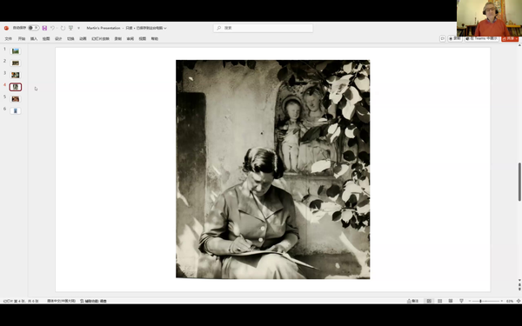Toggle the AutoSave (自动保存) switch
This screenshot has width=522, height=326.
pos(33,28)
